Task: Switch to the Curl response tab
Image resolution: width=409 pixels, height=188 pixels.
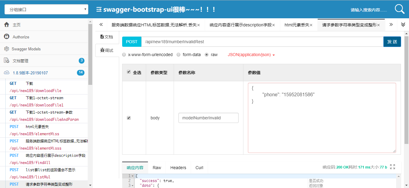Action: pyautogui.click(x=199, y=168)
